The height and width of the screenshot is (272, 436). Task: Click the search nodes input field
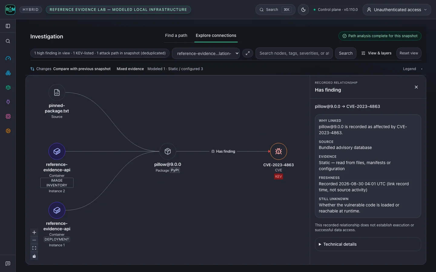pyautogui.click(x=294, y=53)
